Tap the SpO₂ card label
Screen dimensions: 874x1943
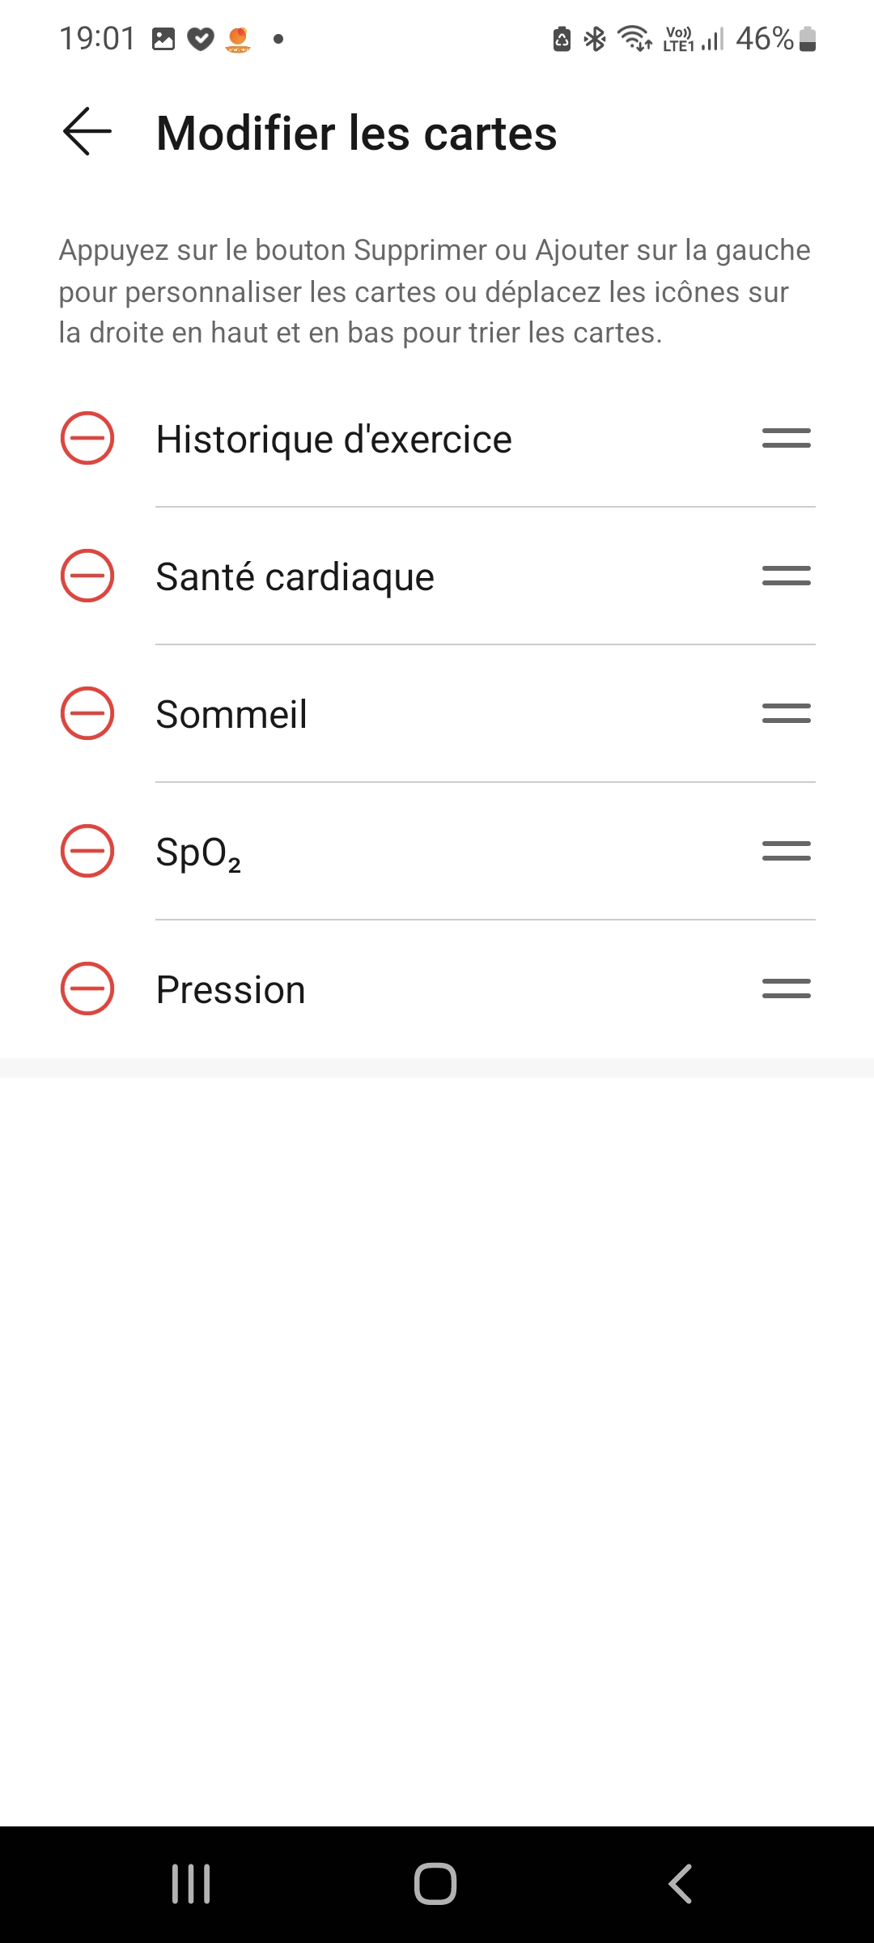198,852
